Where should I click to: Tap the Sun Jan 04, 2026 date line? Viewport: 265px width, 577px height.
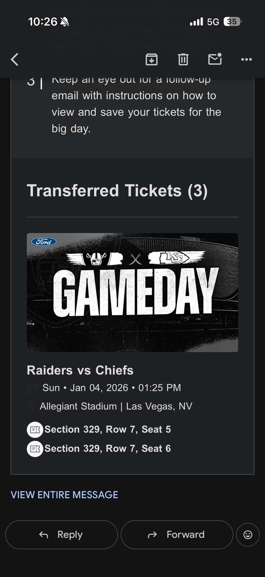[x=112, y=388]
